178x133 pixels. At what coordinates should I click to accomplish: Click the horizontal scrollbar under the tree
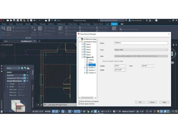(x=87, y=98)
